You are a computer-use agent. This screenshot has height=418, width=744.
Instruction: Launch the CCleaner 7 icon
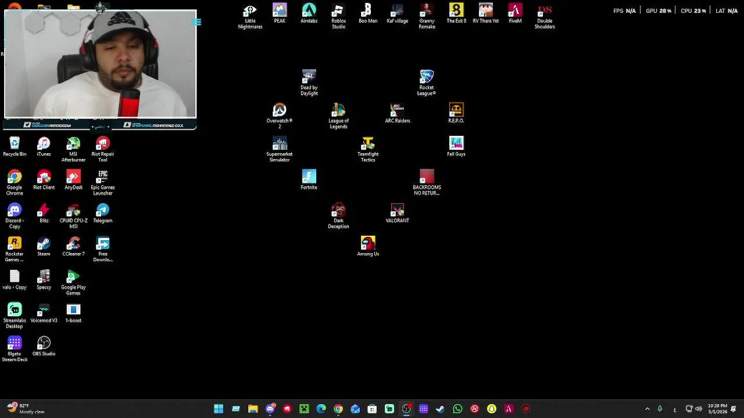[73, 247]
